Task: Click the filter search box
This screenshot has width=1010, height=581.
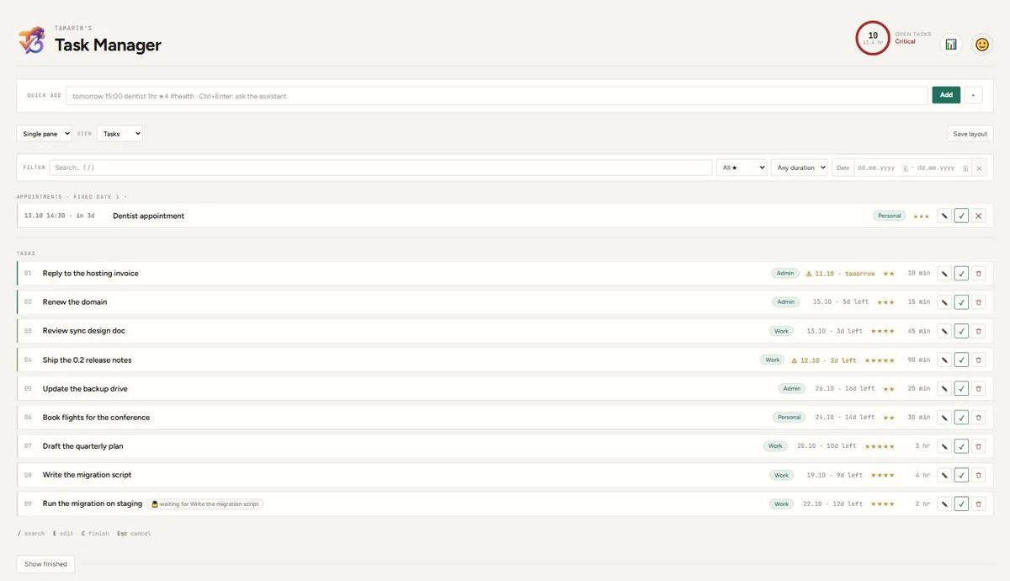Action: pyautogui.click(x=380, y=168)
